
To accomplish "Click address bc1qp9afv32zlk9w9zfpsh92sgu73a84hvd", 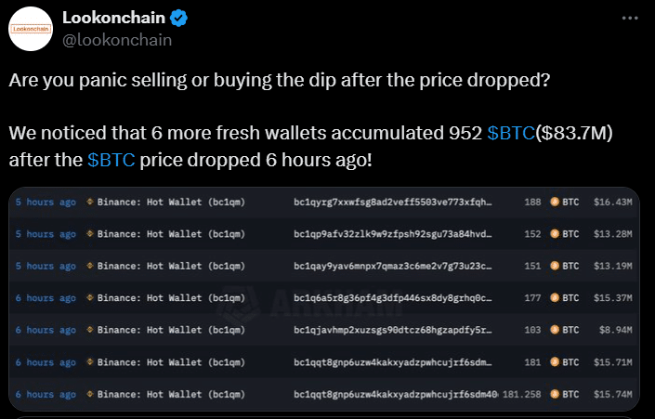I will coord(393,234).
